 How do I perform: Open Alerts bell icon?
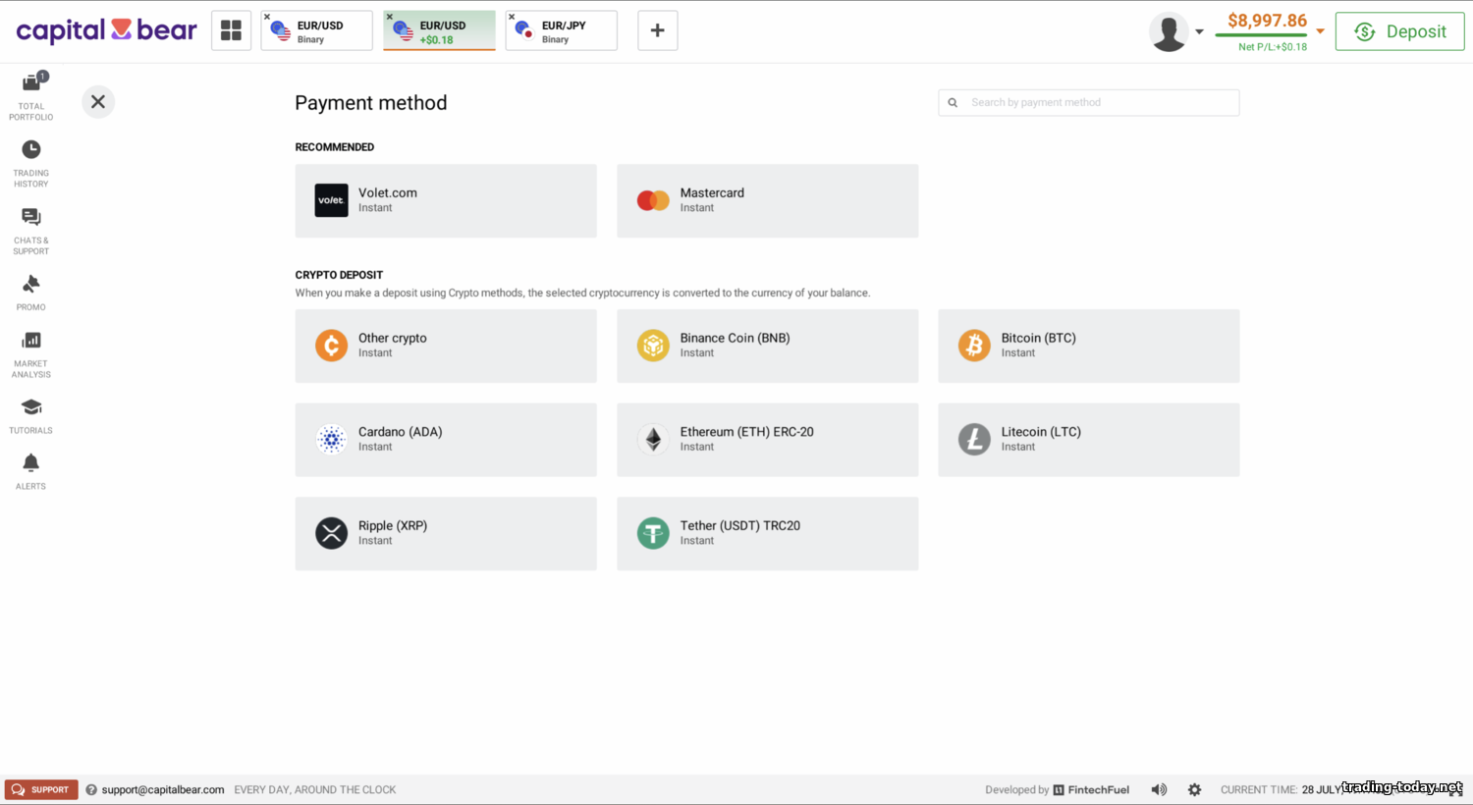point(31,471)
